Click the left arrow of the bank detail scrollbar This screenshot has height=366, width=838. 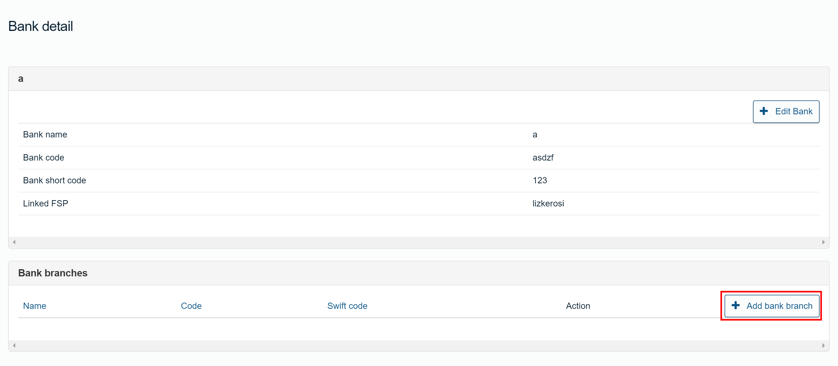(x=14, y=242)
